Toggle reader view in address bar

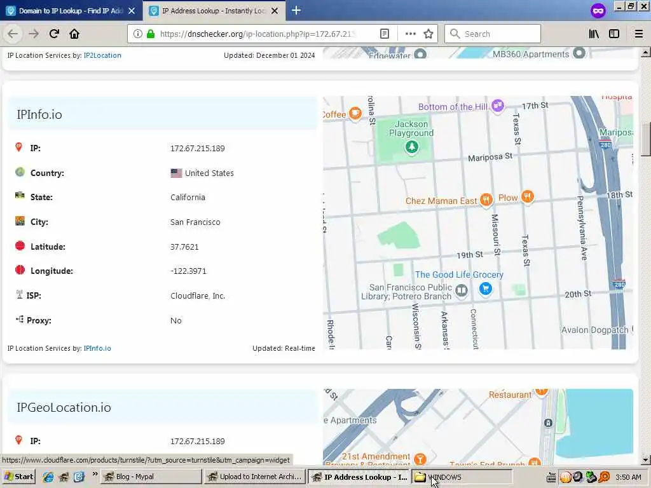tap(385, 34)
